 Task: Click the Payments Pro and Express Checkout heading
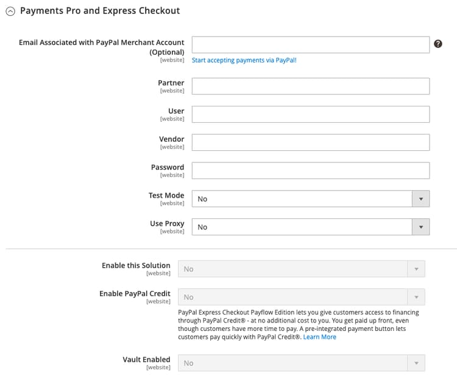click(100, 11)
